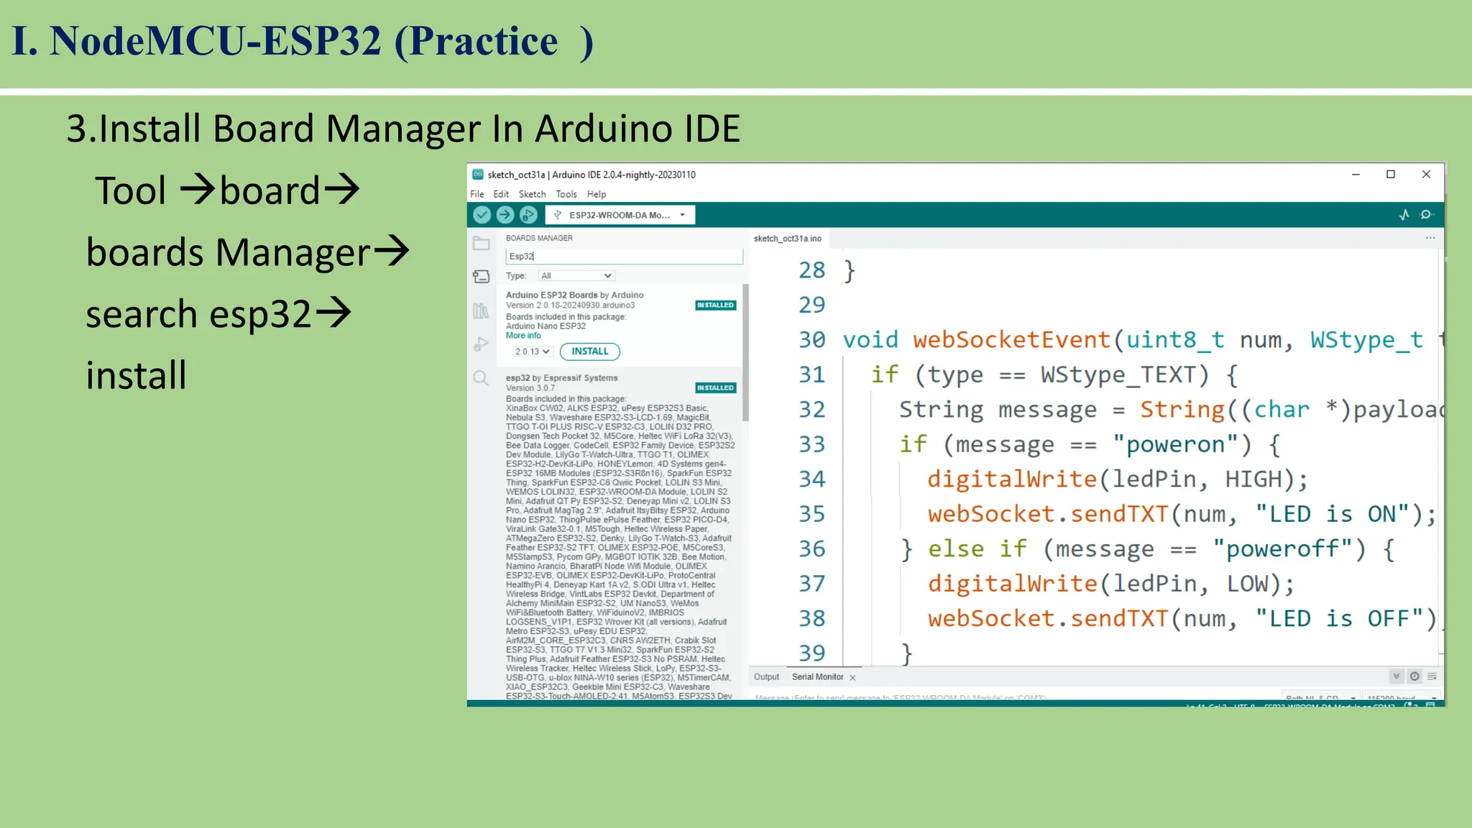Click line number 34 in the gutter
Viewport: 1472px width, 828px height.
(812, 479)
